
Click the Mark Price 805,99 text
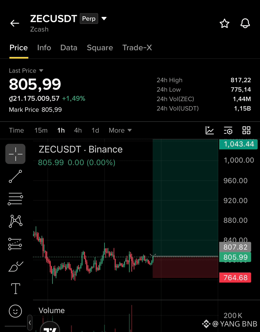35,110
